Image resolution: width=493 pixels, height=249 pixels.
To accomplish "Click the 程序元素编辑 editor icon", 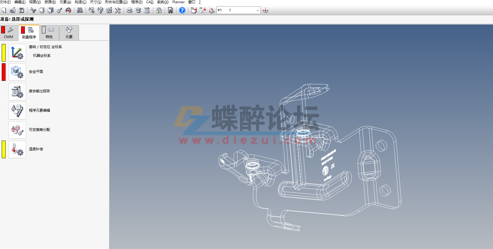I will 17,111.
